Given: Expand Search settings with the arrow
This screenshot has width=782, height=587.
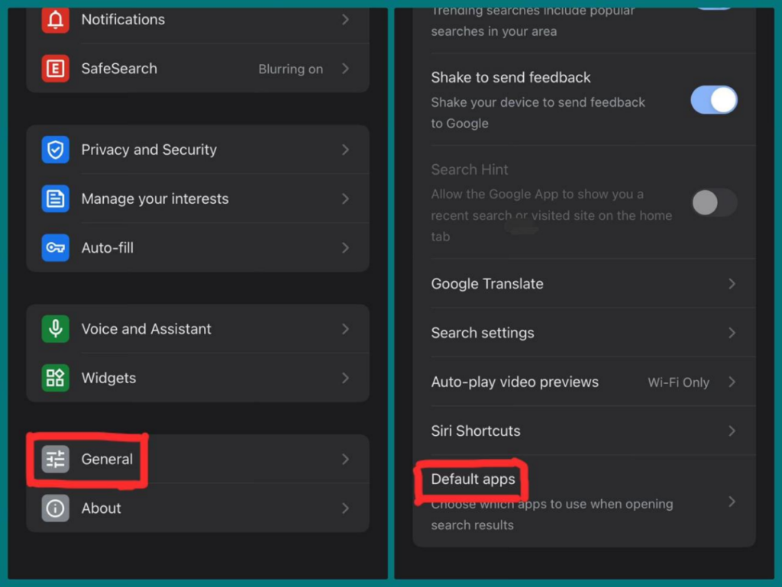Looking at the screenshot, I should tap(732, 333).
